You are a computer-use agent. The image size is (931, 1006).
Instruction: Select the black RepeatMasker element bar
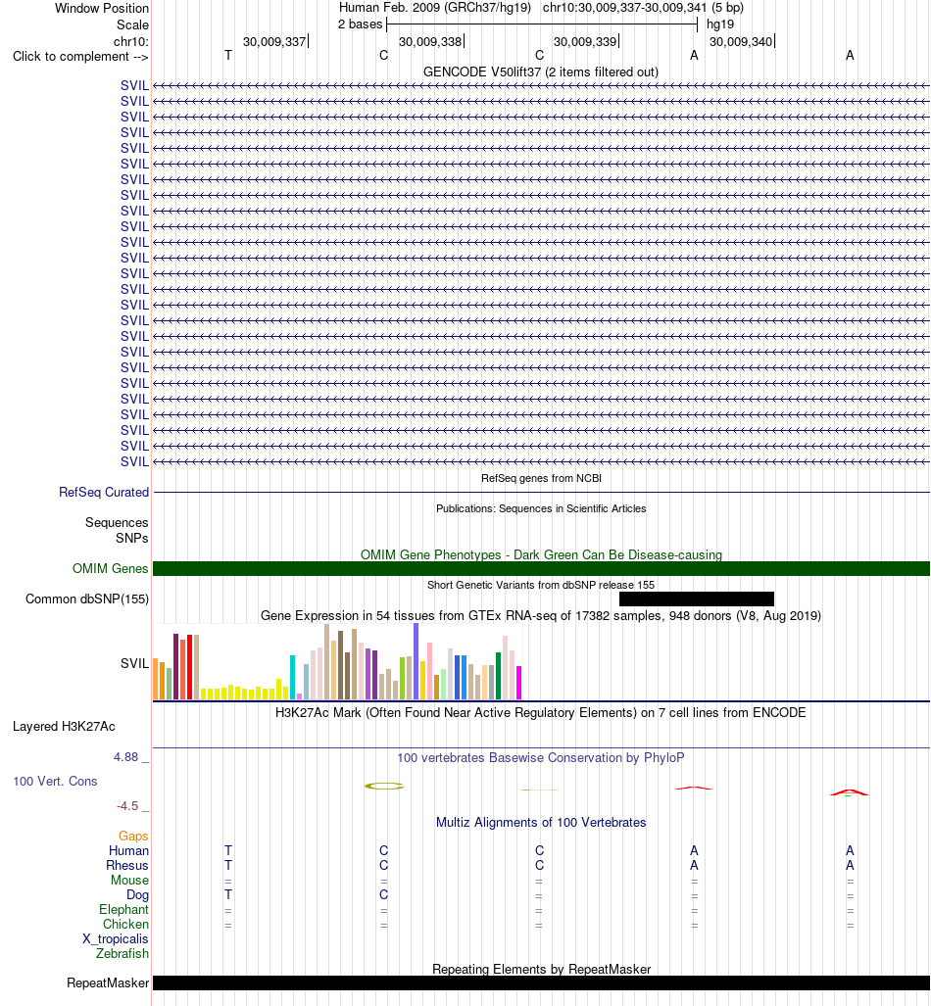coord(541,982)
